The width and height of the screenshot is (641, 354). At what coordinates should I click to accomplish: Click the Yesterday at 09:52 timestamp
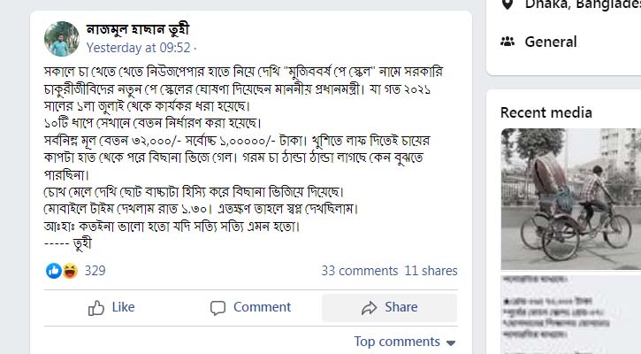(139, 47)
